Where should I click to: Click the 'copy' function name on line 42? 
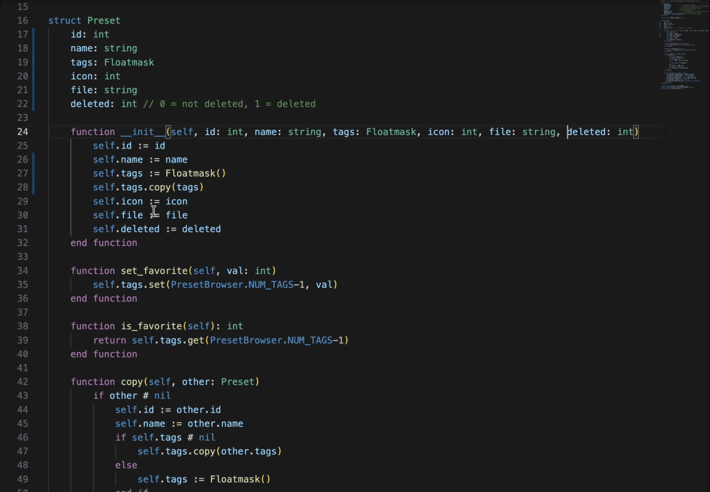tap(132, 382)
